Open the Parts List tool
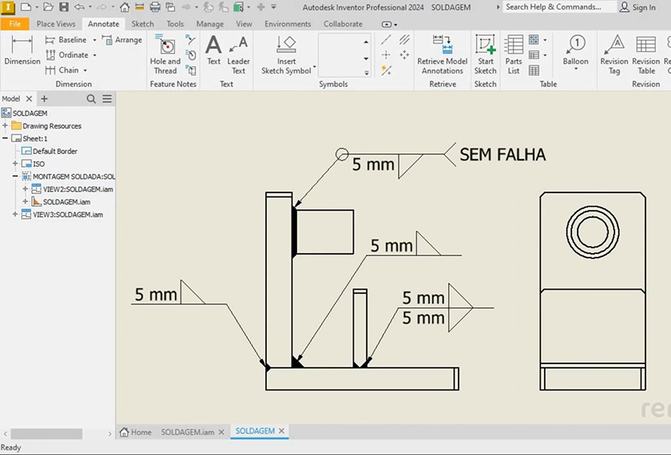The width and height of the screenshot is (671, 455). pyautogui.click(x=514, y=52)
